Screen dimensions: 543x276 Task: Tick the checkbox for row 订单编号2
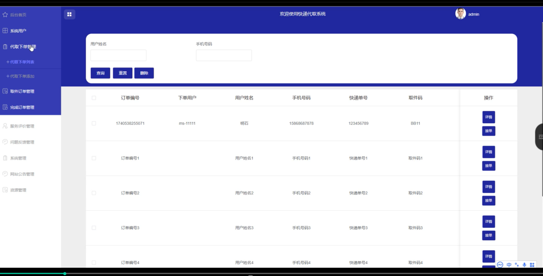click(x=94, y=193)
